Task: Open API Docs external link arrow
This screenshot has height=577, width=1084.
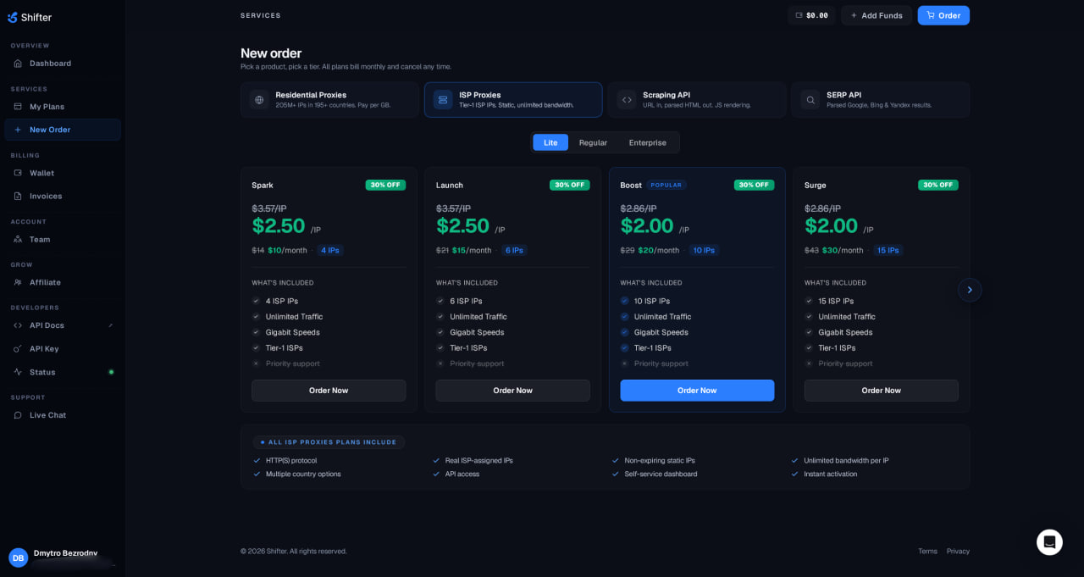Action: (110, 325)
